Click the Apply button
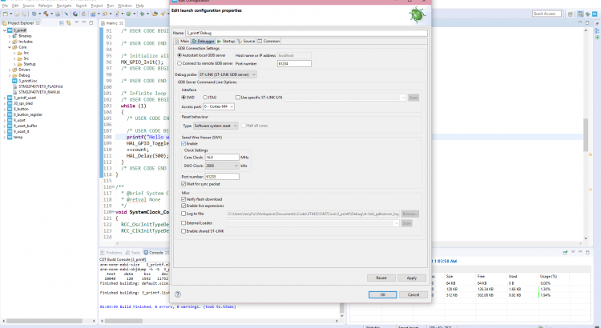 [x=411, y=278]
